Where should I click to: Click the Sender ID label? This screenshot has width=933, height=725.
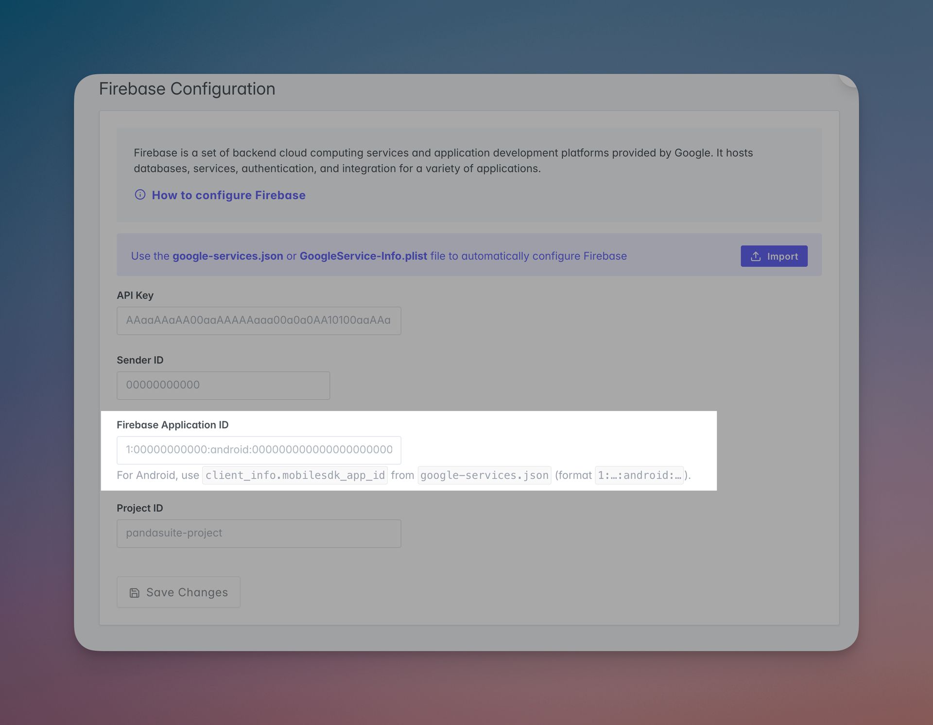point(140,360)
